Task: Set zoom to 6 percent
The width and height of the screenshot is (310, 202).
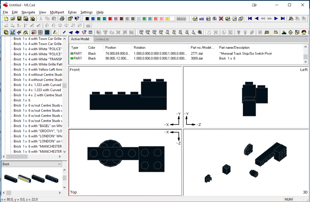Action: (193, 32)
